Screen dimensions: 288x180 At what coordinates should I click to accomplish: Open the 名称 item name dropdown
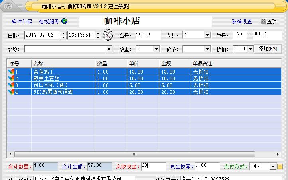point(109,49)
